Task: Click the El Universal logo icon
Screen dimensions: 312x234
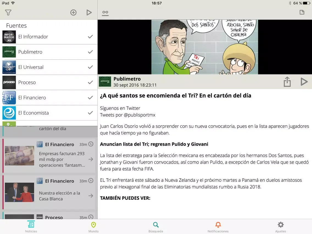Action: pos(9,67)
